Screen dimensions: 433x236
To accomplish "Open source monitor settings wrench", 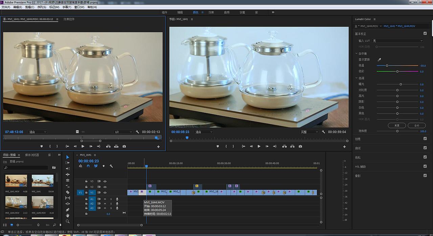I will coord(137,132).
